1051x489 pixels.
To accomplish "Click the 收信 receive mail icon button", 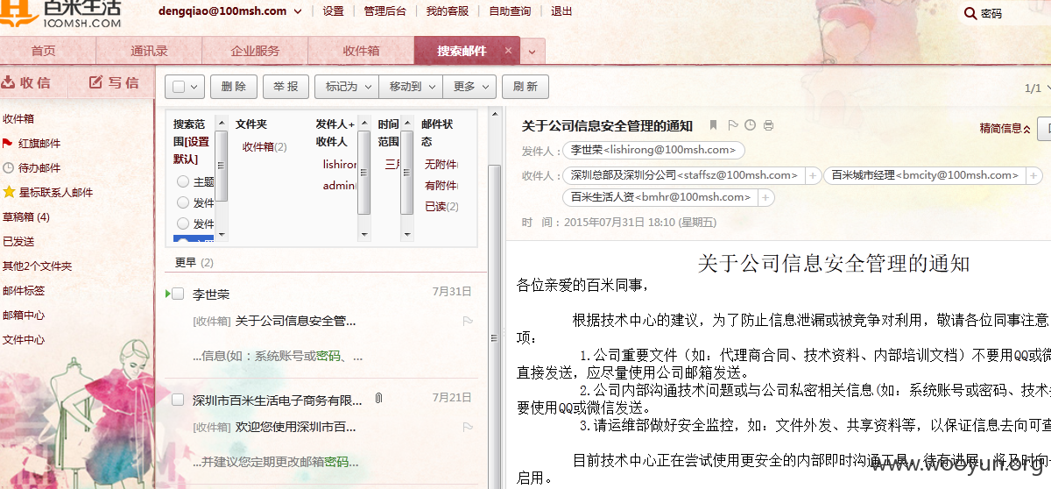I will [x=26, y=82].
